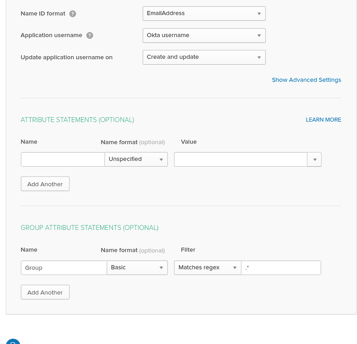Click Add Another under Group Attribute Statements
Screen dimensions: 357x344
point(45,292)
